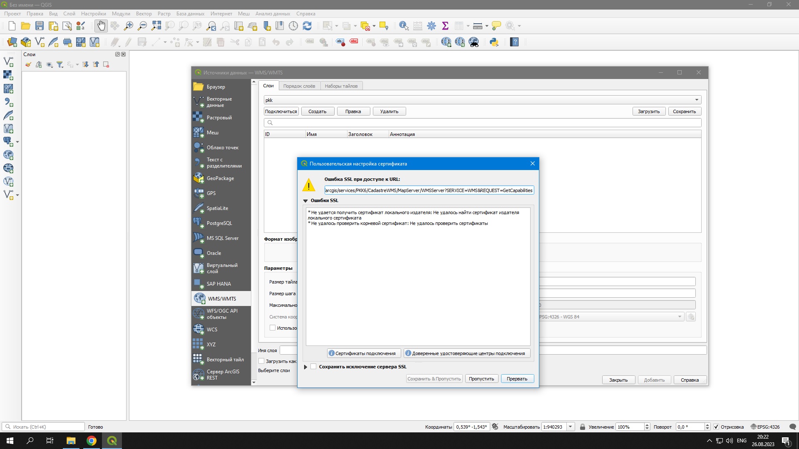Select GeoPackage source type

click(221, 178)
